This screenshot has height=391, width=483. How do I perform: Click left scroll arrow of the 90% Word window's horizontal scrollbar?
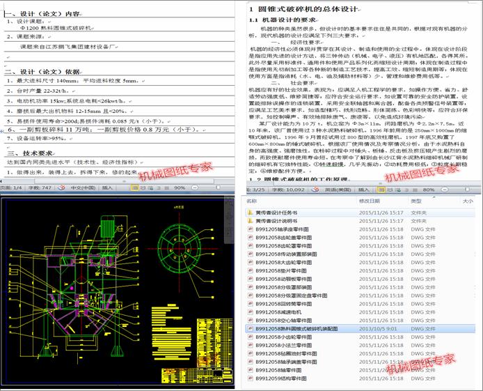pos(1,181)
